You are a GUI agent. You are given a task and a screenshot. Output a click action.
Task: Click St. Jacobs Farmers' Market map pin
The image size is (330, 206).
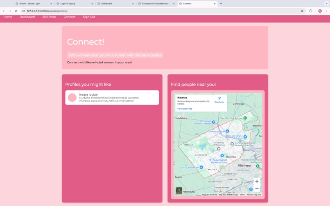[214, 122]
